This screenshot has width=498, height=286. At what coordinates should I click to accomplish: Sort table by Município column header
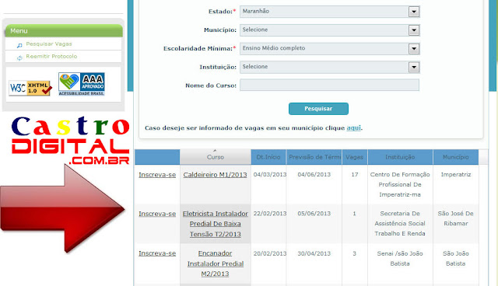456,157
